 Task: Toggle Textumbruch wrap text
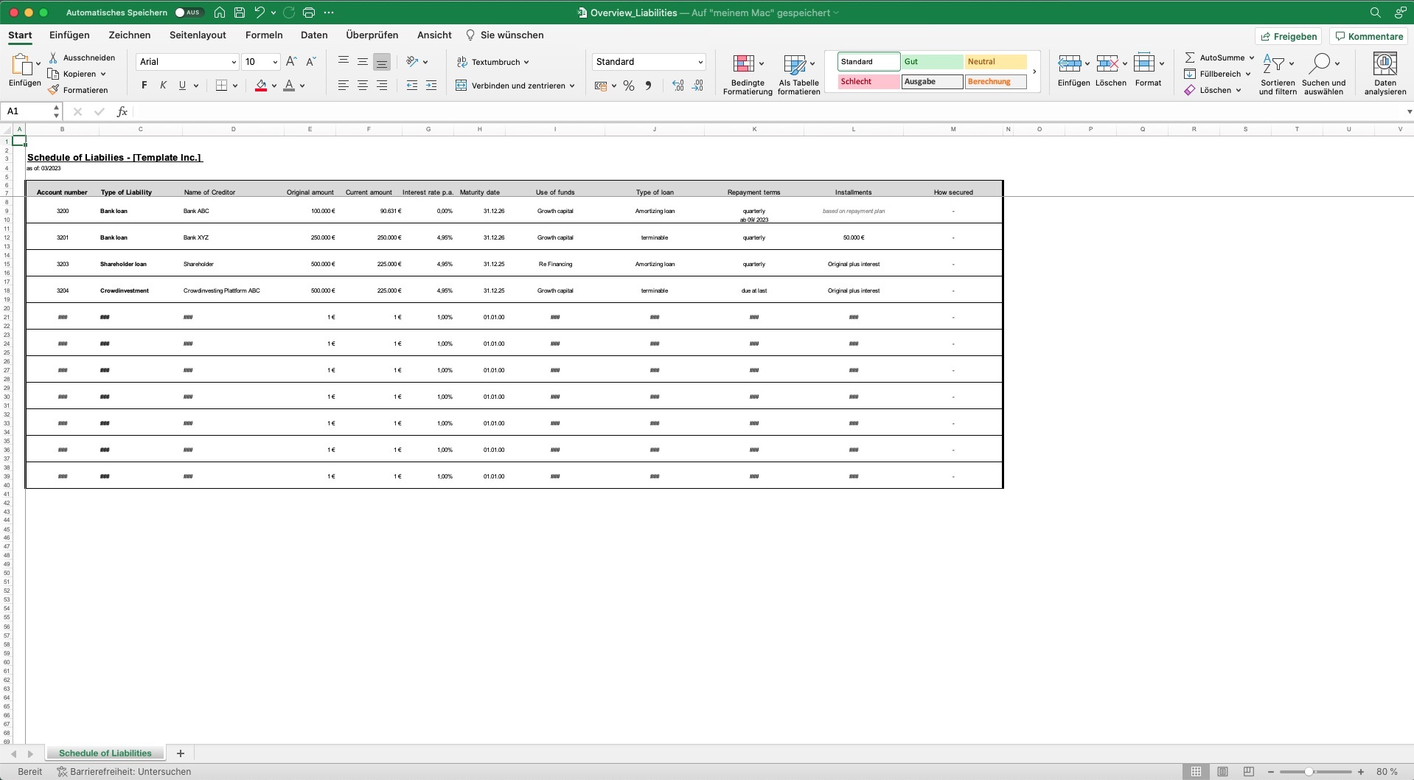click(492, 62)
